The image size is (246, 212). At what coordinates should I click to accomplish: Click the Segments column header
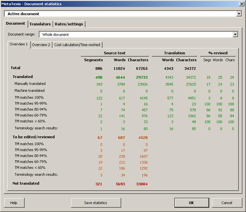pos(94,60)
